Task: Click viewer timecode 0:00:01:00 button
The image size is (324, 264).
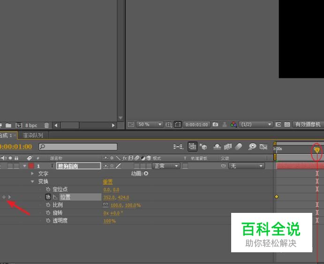Action: [196, 125]
